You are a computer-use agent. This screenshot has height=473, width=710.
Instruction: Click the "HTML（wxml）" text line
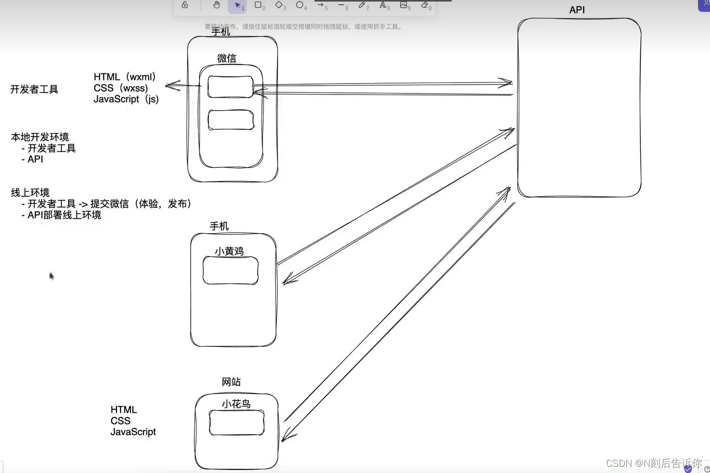125,77
